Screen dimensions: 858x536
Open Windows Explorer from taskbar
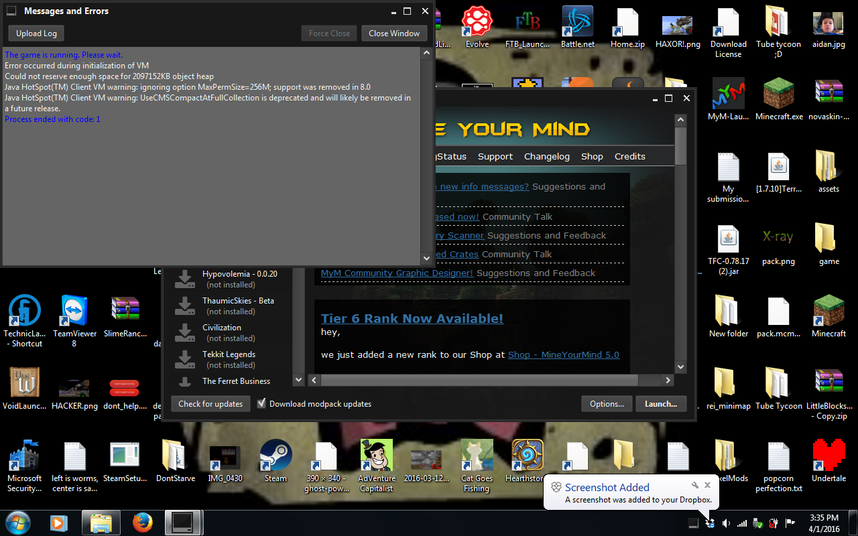pos(101,522)
